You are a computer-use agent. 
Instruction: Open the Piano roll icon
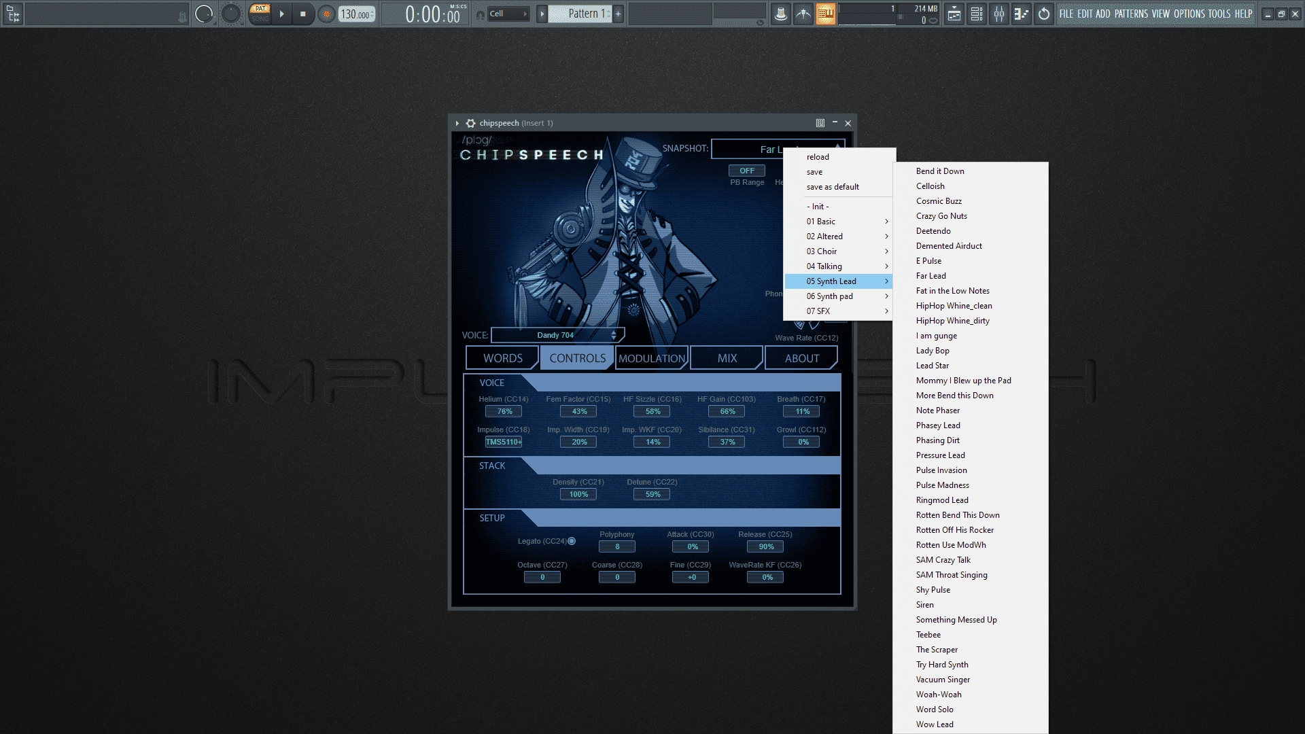click(1022, 14)
